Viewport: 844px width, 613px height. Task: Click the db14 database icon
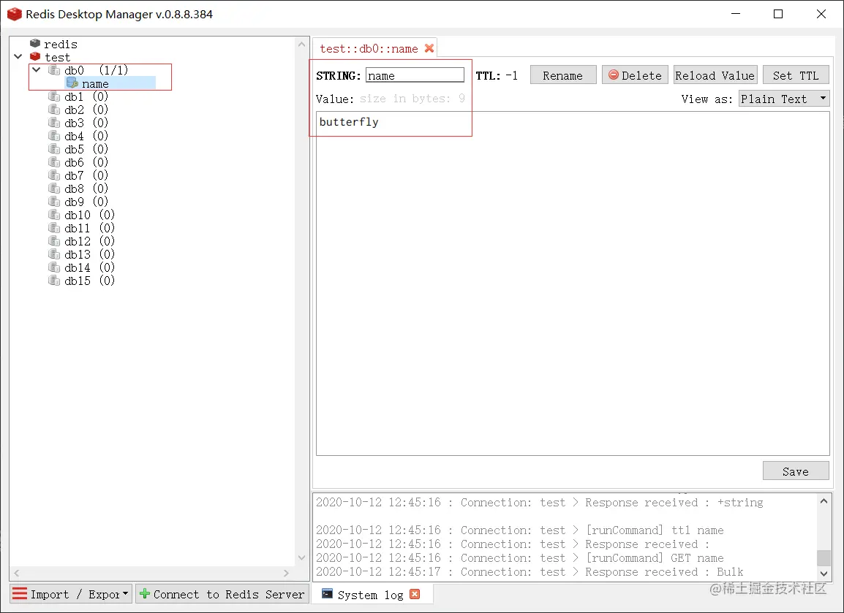[54, 267]
